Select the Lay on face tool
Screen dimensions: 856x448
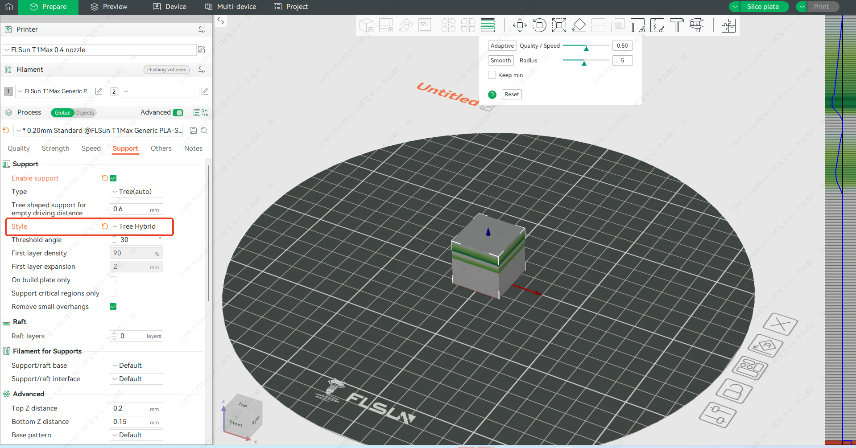coord(579,25)
